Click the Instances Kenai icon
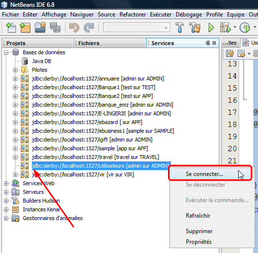258x253 pixels. coord(15,209)
